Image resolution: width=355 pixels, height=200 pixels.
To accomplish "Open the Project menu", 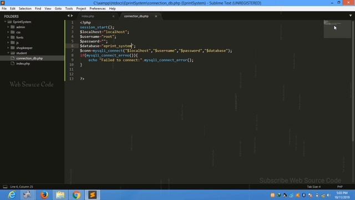I will pos(81,9).
